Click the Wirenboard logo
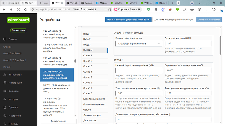This screenshot has height=126, width=225. (18, 20)
